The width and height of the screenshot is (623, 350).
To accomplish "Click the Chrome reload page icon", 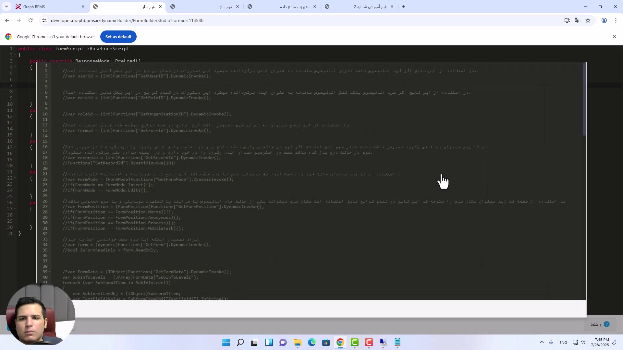I will tap(31, 20).
